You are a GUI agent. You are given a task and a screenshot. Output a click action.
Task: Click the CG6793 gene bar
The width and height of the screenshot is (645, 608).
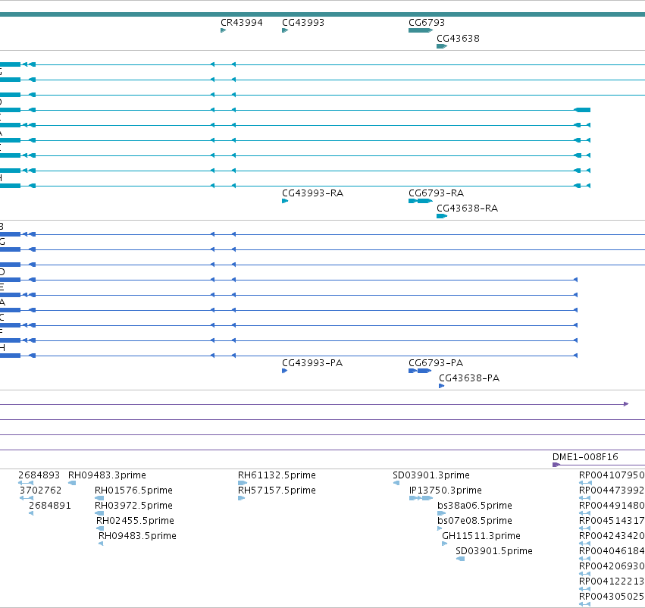(x=421, y=30)
